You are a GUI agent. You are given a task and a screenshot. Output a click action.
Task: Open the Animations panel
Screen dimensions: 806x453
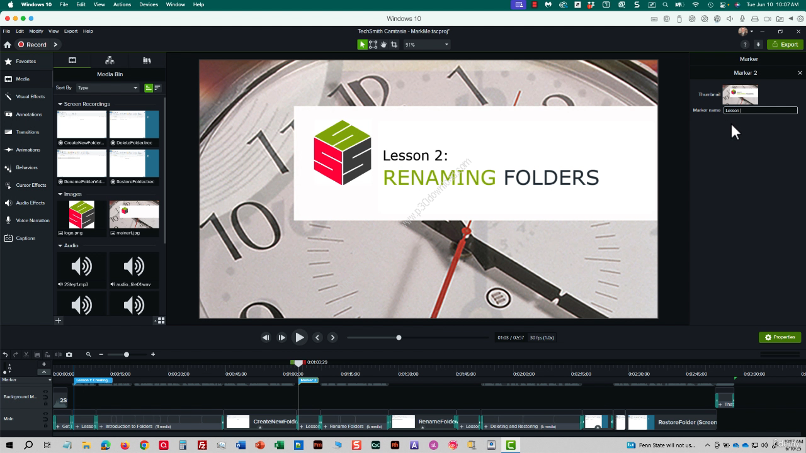26,150
